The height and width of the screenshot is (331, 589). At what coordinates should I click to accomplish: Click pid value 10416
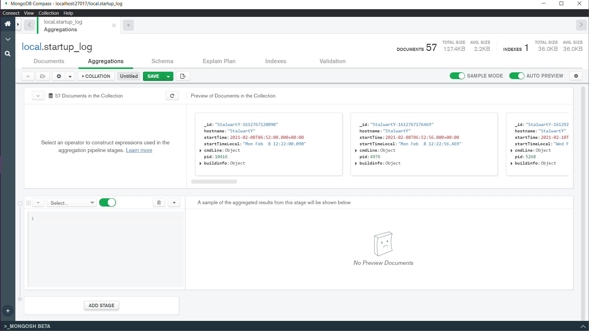click(221, 157)
